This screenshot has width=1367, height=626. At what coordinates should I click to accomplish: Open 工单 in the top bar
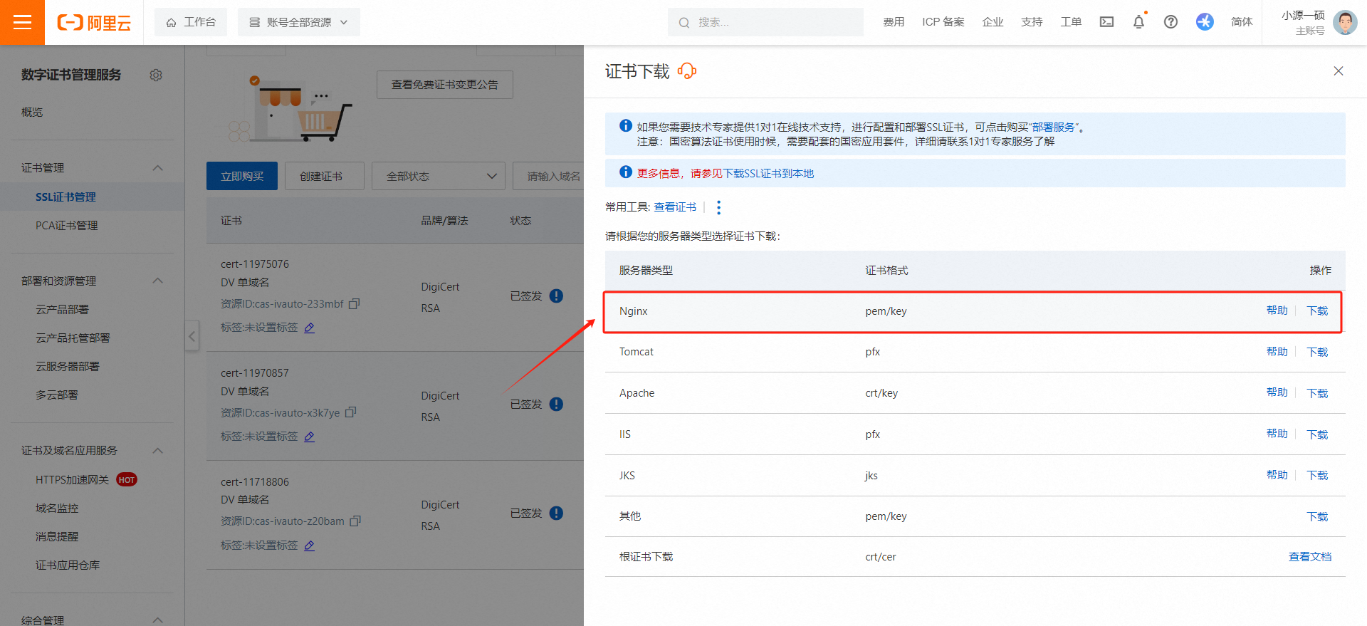[1071, 22]
